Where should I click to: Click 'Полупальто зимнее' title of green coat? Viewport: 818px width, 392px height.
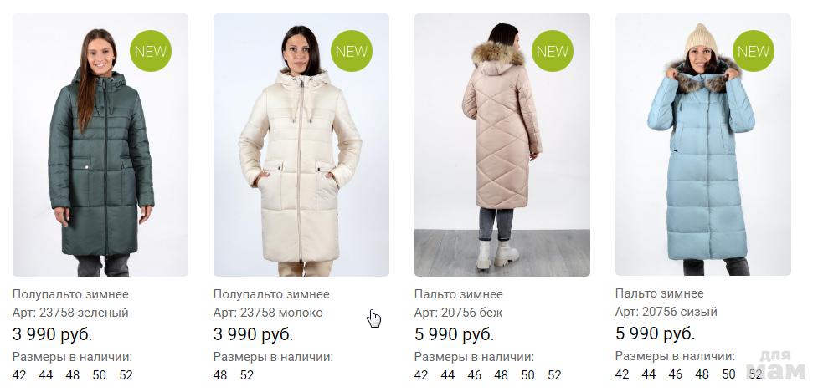pos(70,294)
